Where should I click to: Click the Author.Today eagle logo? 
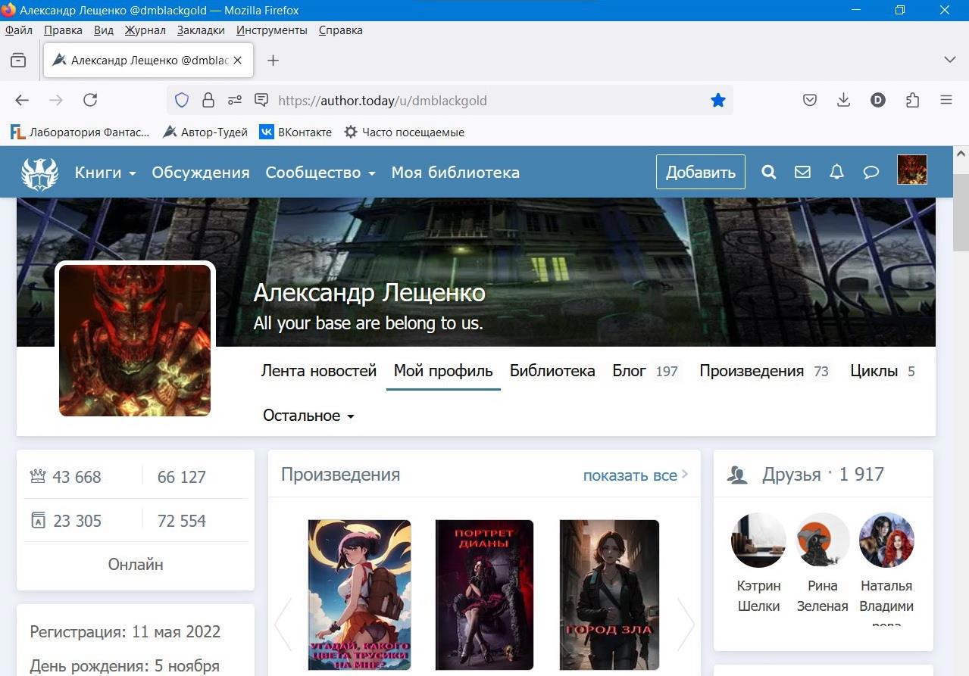coord(39,173)
